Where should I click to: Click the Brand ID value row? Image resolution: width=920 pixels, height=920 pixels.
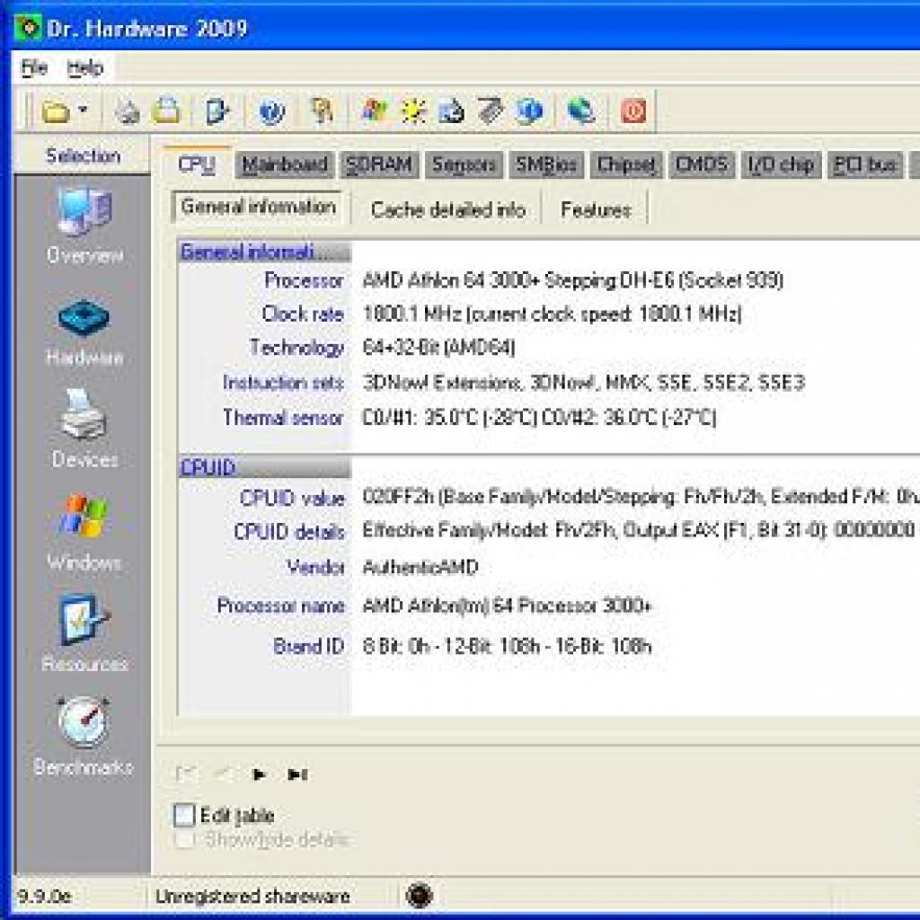coord(507,646)
